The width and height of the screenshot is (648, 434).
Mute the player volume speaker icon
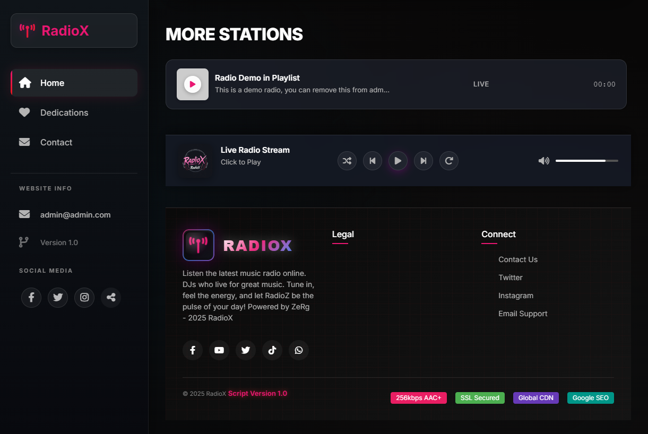[x=543, y=161]
